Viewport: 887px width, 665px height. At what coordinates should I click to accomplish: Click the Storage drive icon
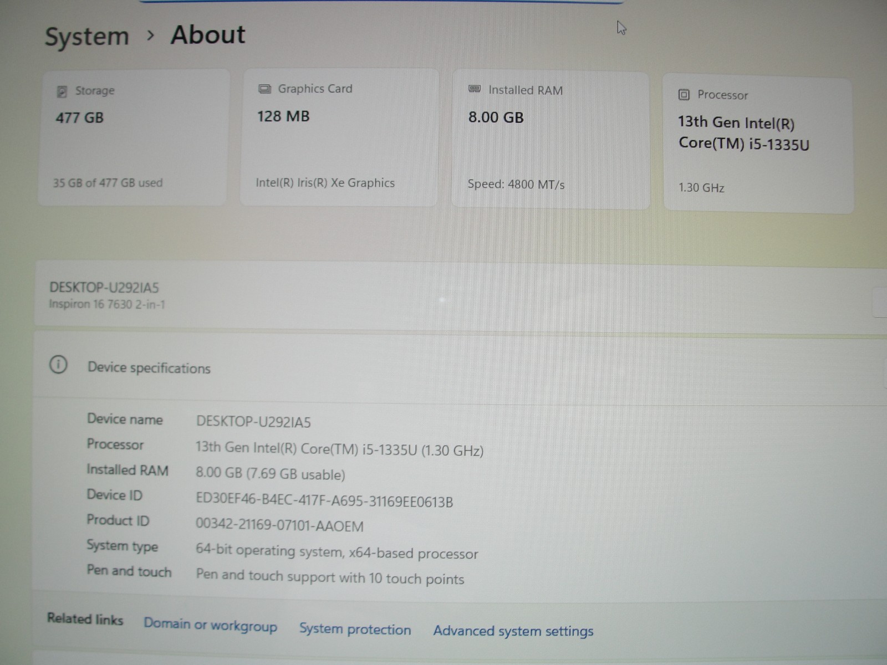click(x=62, y=91)
